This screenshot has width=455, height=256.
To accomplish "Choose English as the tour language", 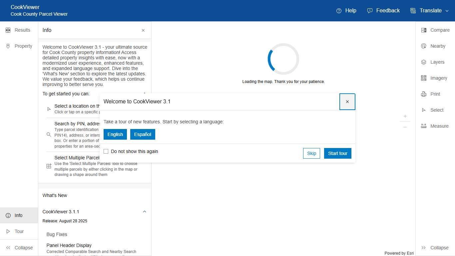I will 115,134.
